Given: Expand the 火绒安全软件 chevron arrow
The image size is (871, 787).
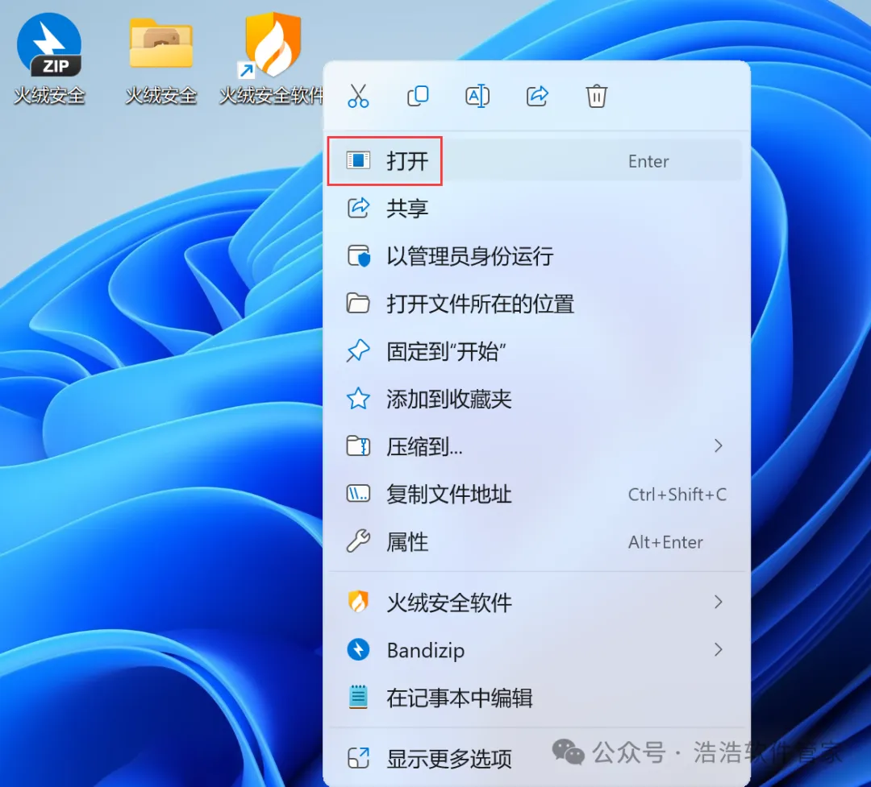Looking at the screenshot, I should [x=719, y=603].
